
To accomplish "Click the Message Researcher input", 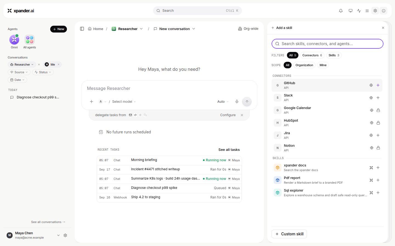I will [x=169, y=89].
